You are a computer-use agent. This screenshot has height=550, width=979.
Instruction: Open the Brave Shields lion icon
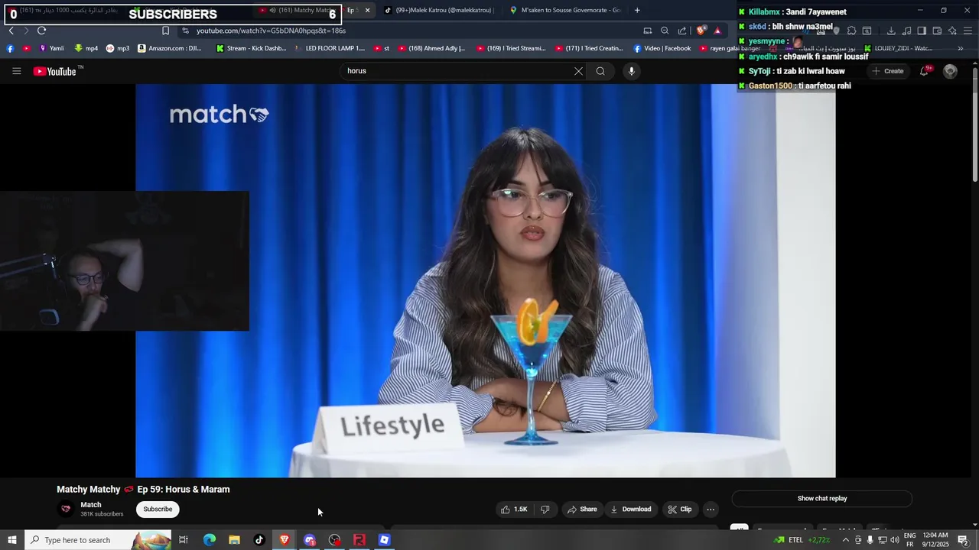point(701,31)
